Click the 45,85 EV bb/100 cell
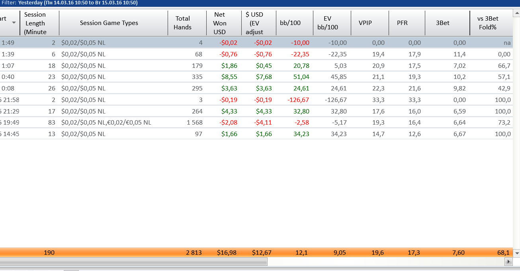520x271 pixels. [x=338, y=77]
